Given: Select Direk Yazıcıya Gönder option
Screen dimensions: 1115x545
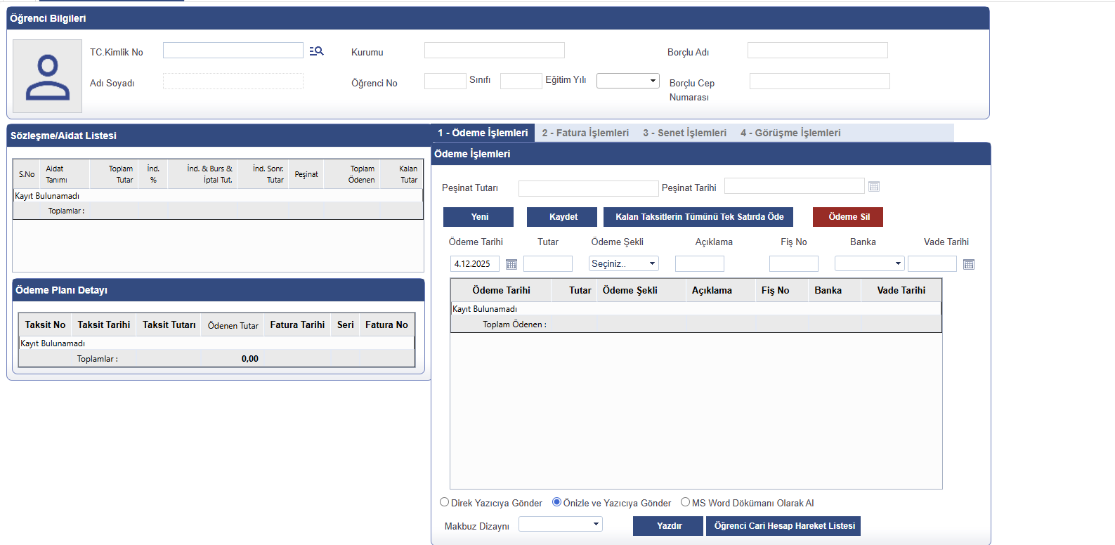Looking at the screenshot, I should 445,502.
